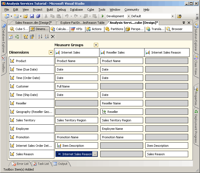The width and height of the screenshot is (200, 173).
Task: Close the active cube design document
Action: point(189,23)
